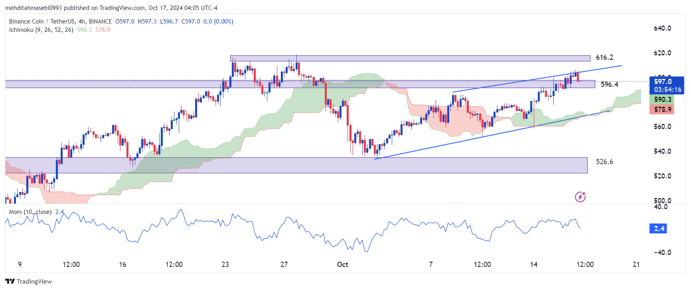
Task: Click the 0.0 (0.00%) change value
Action: pos(218,22)
